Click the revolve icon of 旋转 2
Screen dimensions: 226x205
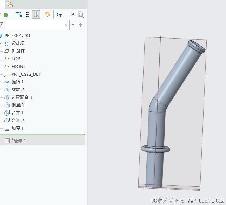click(7, 90)
